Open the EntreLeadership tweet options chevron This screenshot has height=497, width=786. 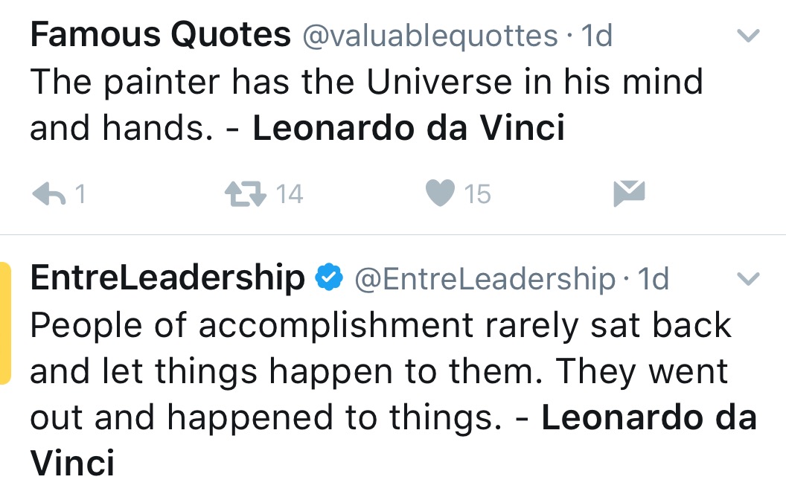point(748,278)
